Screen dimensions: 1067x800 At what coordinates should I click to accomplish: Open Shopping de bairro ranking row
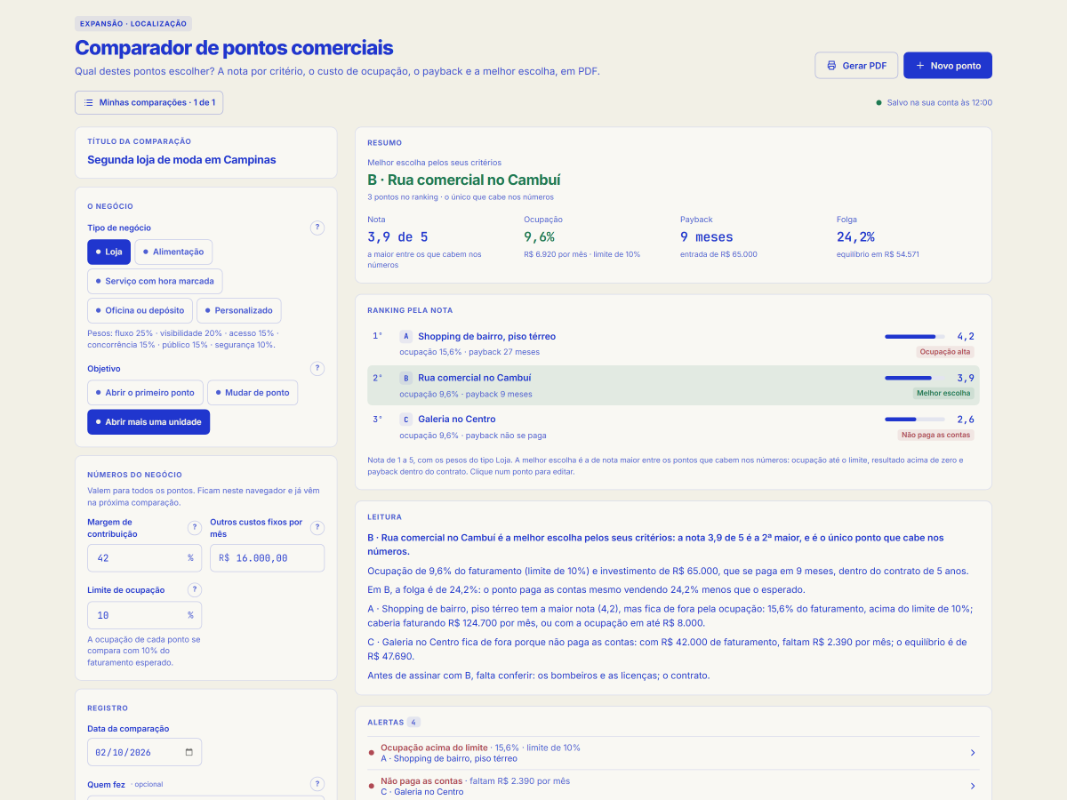[x=674, y=343]
